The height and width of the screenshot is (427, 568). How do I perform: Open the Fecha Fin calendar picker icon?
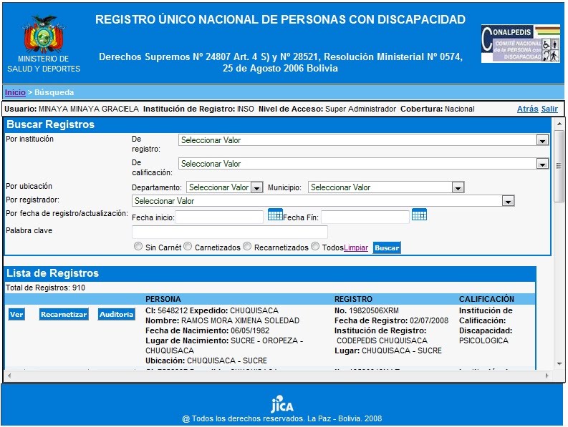click(419, 215)
